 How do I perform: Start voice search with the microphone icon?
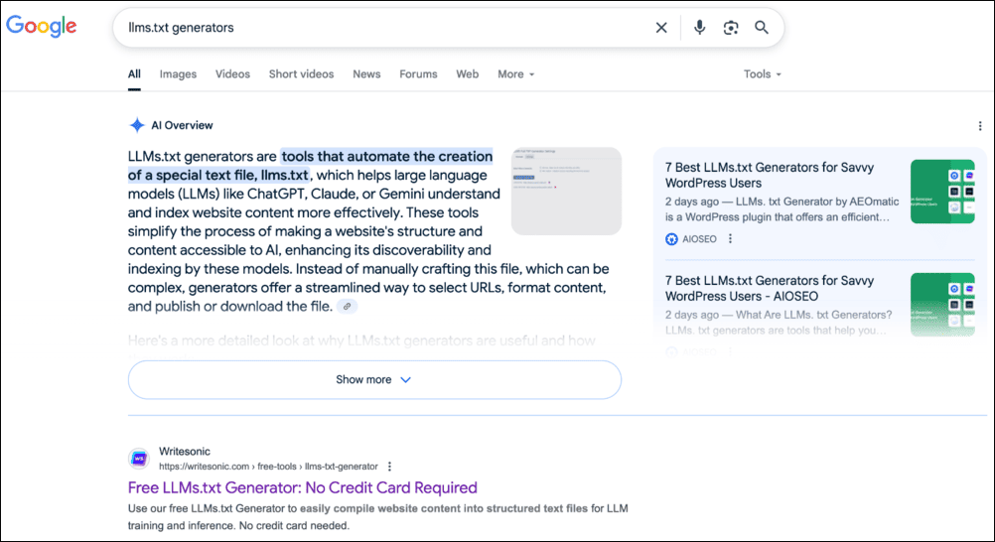point(699,27)
